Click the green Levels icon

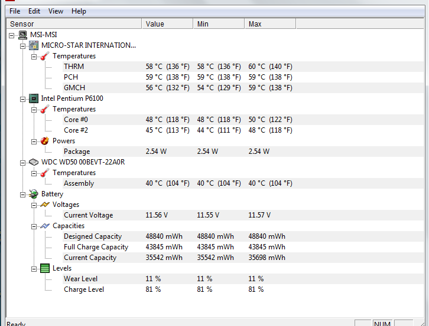pyautogui.click(x=45, y=268)
